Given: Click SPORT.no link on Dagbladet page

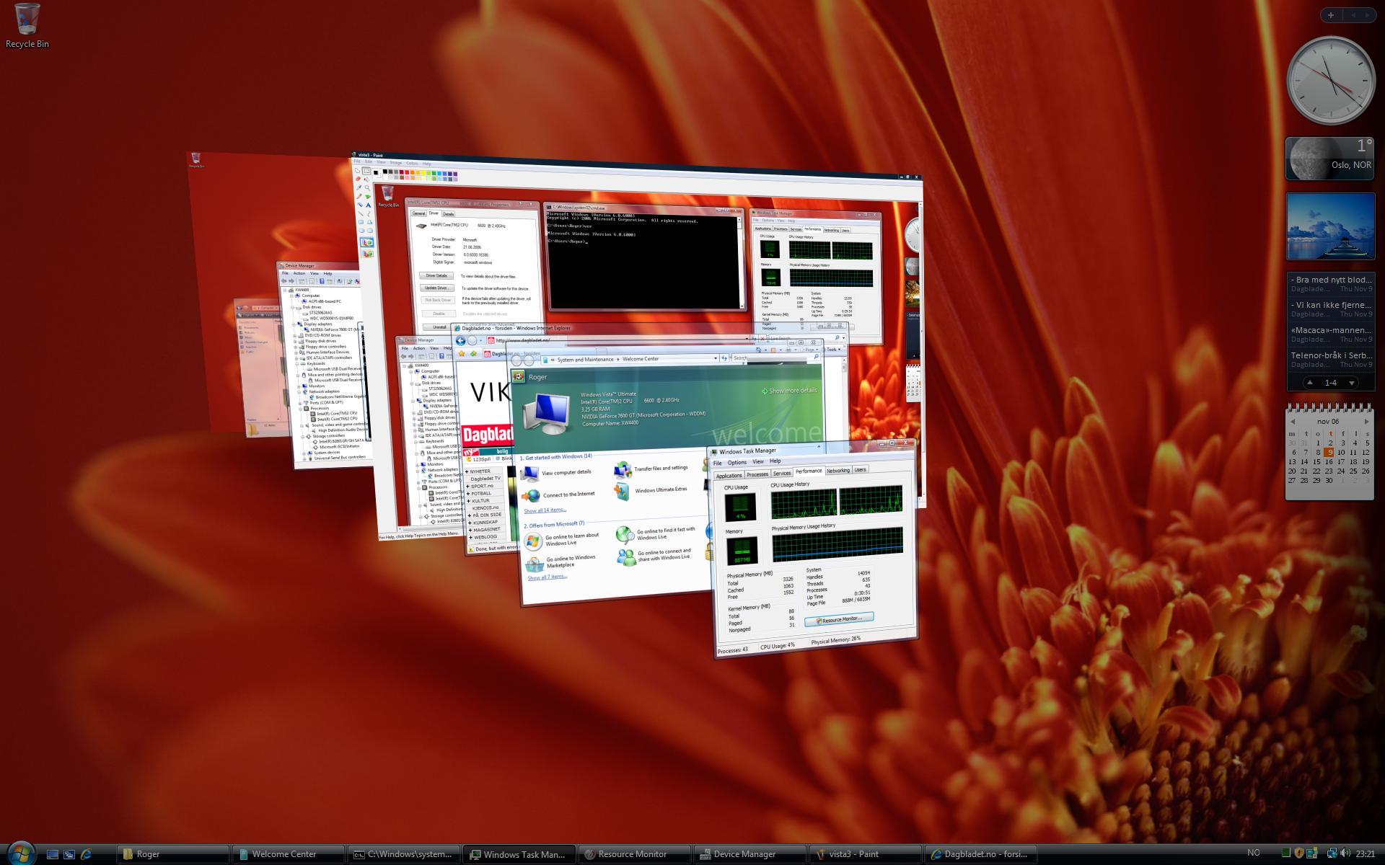Looking at the screenshot, I should coord(483,486).
